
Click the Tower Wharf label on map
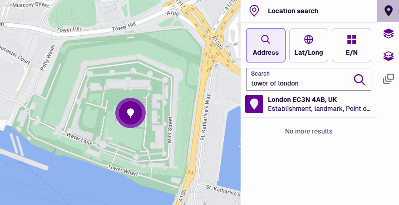(123, 170)
